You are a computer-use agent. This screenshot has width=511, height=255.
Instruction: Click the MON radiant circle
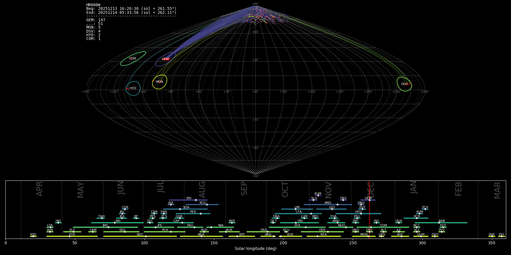tap(160, 82)
